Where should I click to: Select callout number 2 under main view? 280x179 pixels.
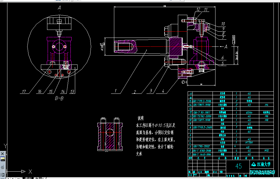point(135,91)
